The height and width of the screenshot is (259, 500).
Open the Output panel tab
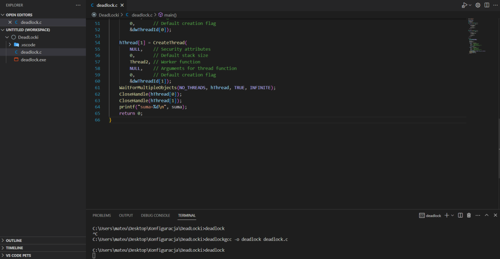click(x=126, y=215)
